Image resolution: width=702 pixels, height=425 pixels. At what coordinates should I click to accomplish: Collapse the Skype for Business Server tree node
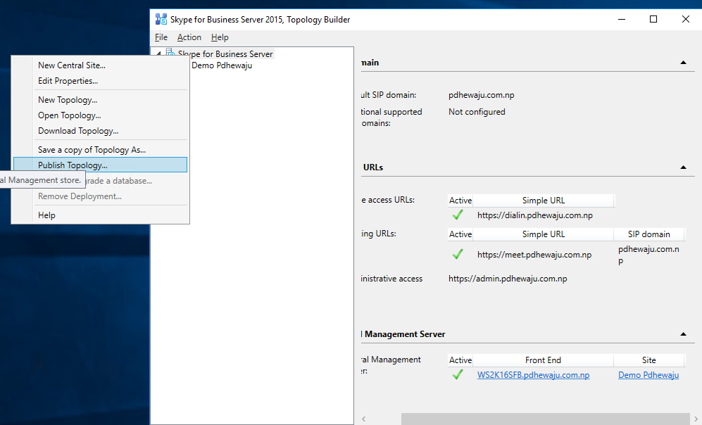coord(158,53)
